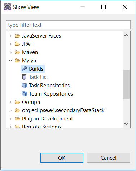Screen dimensions: 136x171
Task: Click the Task List document icon
Action: coord(24,77)
